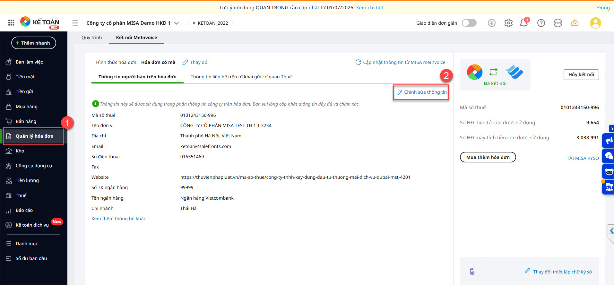Open more options ellipsis icon
The width and height of the screenshot is (614, 285).
click(558, 23)
